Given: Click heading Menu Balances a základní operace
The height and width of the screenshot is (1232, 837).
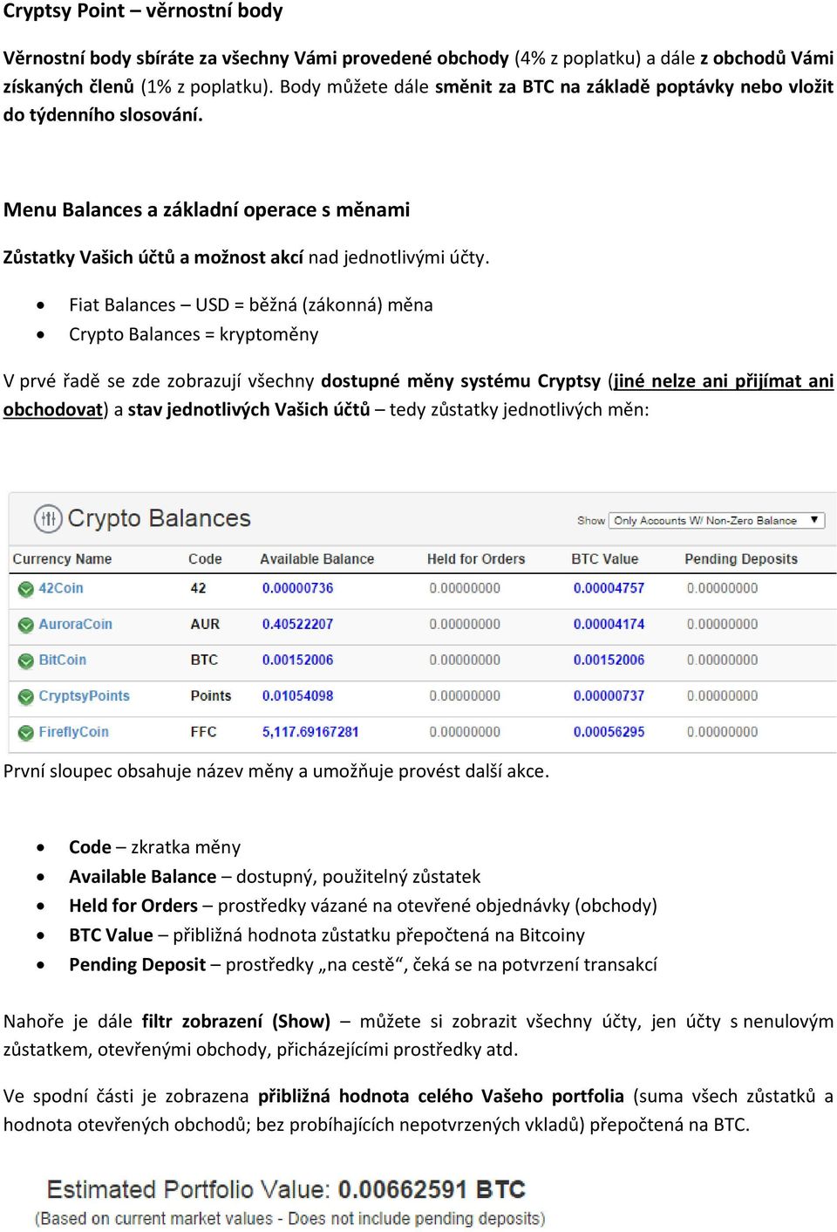Looking at the screenshot, I should [207, 209].
